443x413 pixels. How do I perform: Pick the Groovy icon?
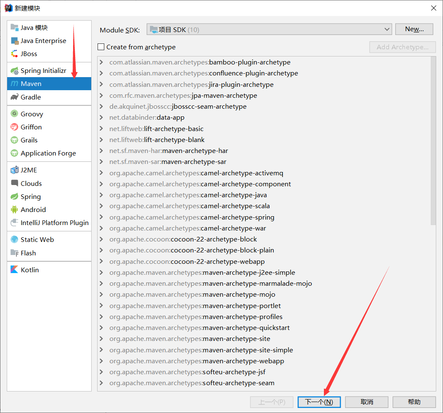14,114
